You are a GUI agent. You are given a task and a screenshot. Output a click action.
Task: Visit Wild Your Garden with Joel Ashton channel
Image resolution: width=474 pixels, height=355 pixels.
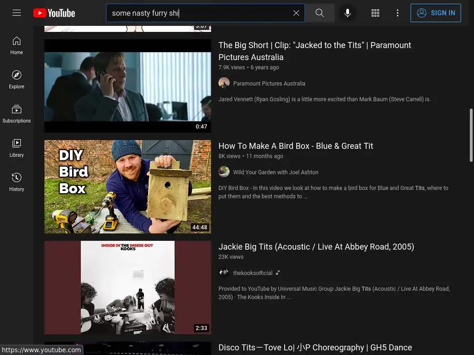(276, 172)
